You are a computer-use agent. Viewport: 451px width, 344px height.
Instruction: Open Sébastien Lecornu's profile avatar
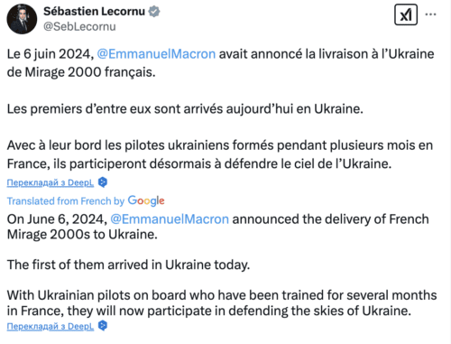pyautogui.click(x=22, y=19)
